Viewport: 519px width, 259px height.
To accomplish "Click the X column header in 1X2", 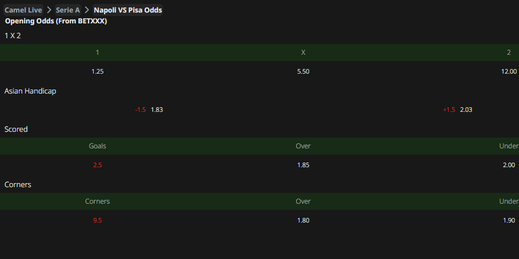I will coord(303,52).
